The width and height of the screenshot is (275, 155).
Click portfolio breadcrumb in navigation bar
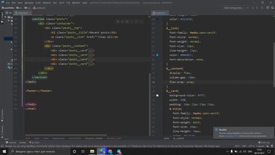tap(8, 8)
